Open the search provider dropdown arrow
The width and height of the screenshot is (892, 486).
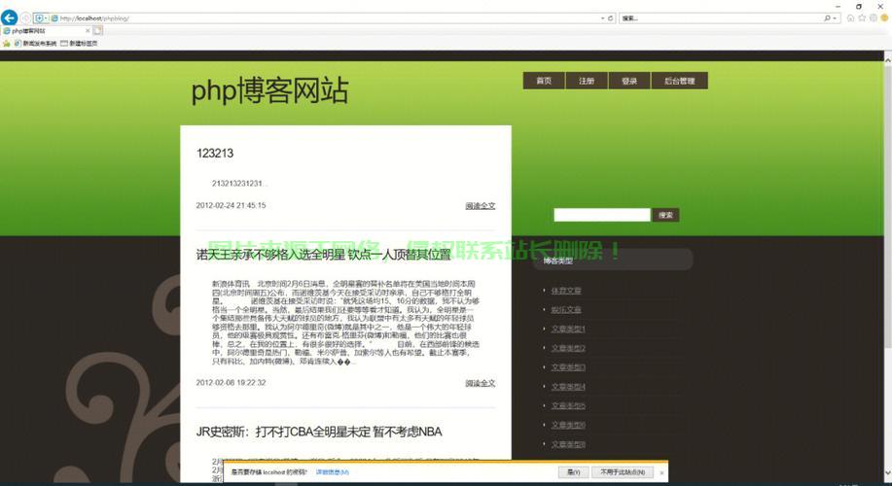[x=835, y=18]
